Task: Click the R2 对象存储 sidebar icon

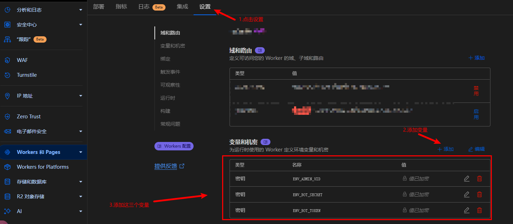Action: pos(7,197)
